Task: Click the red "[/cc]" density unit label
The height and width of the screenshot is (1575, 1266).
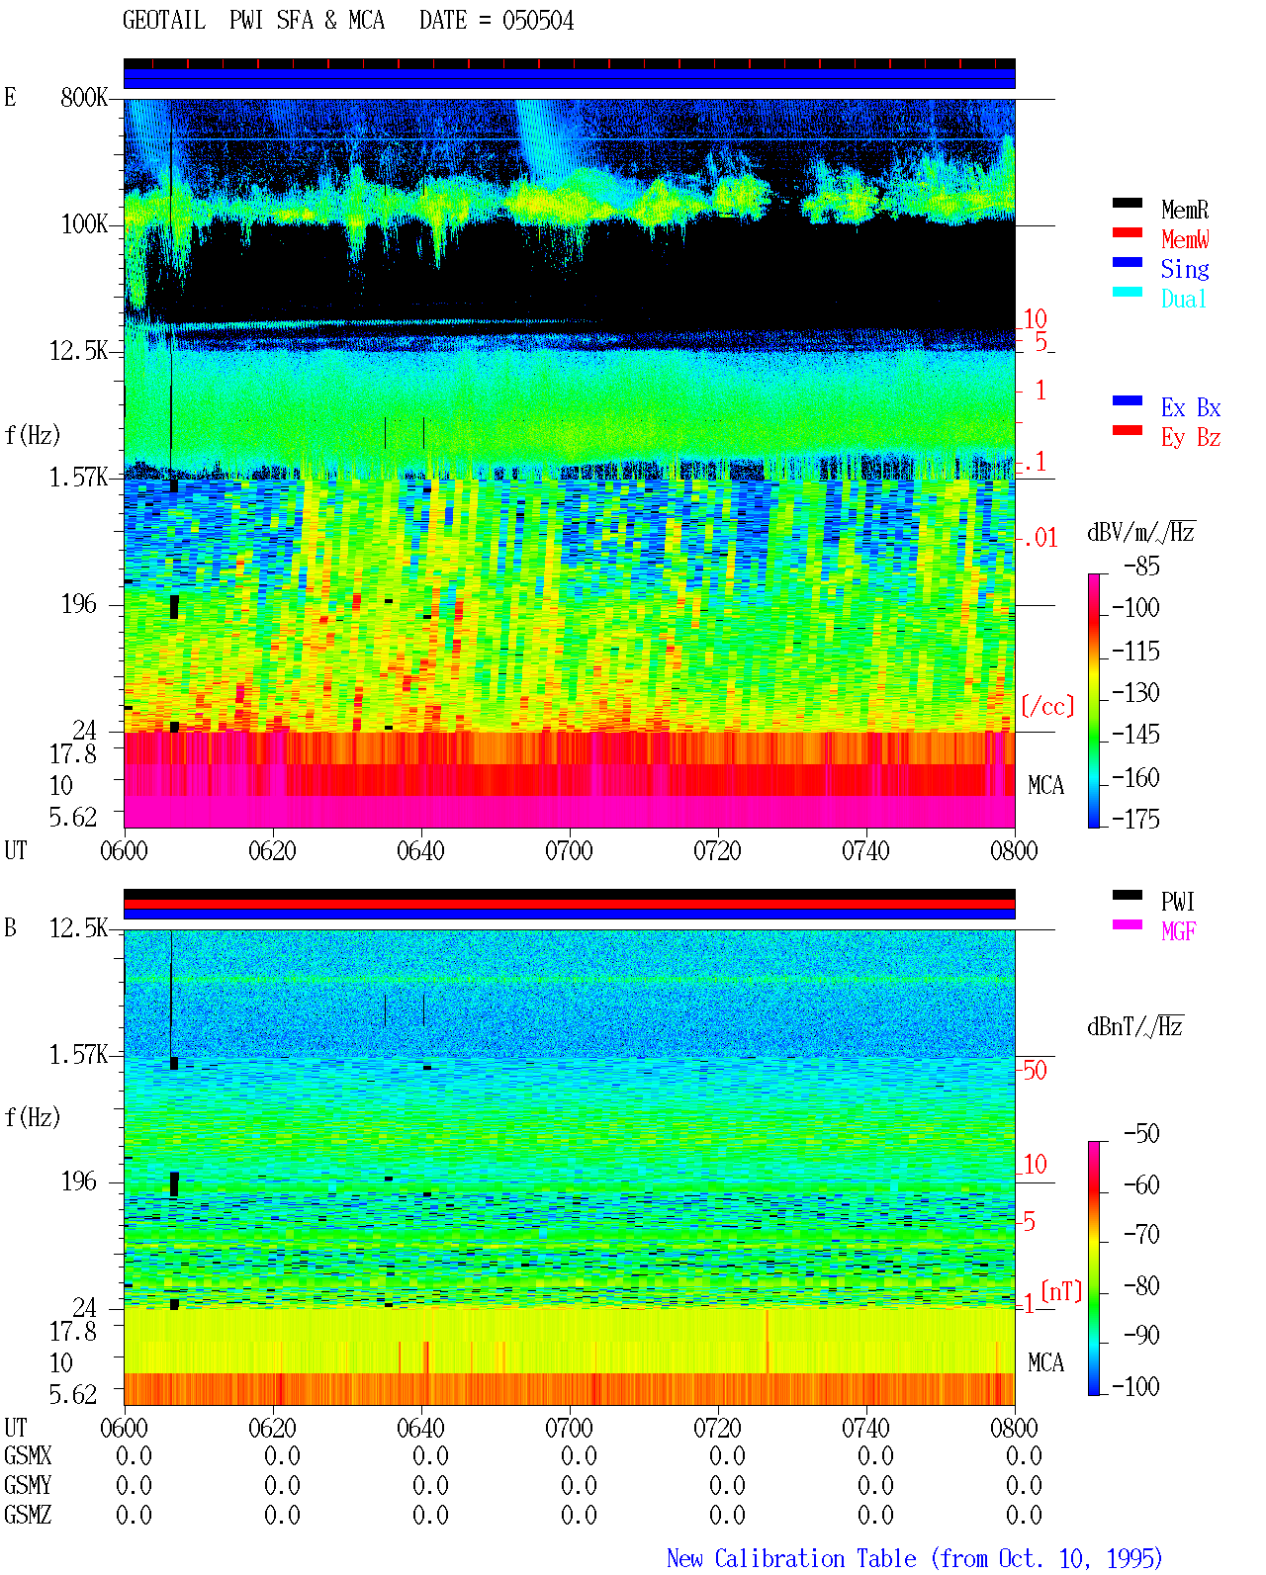Action: click(1047, 706)
